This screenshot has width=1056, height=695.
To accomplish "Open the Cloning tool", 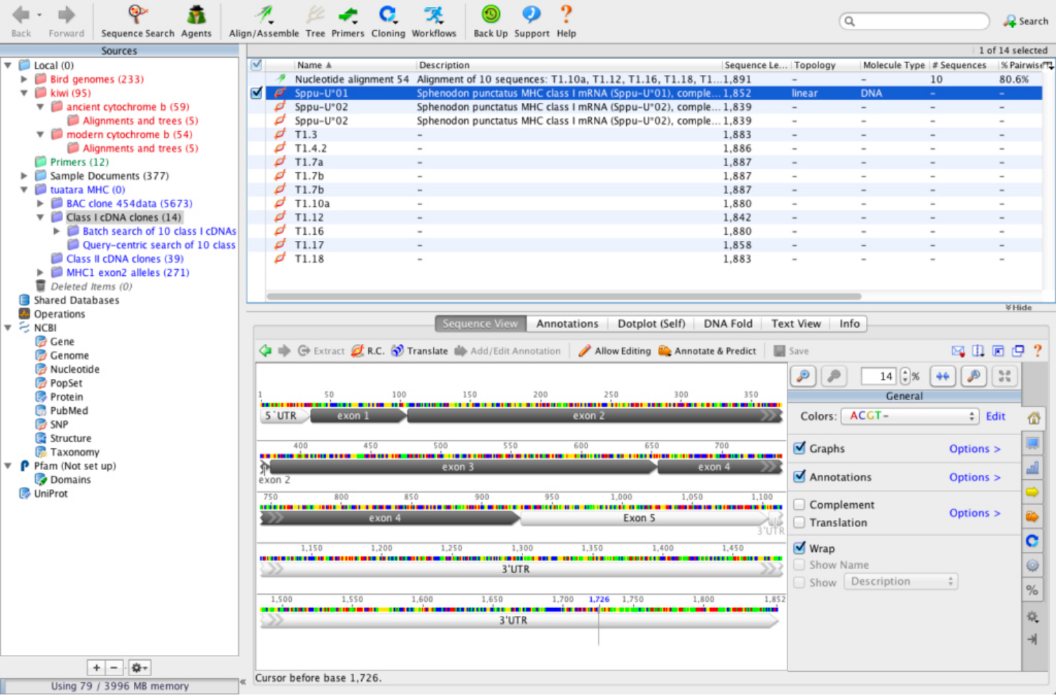I will coord(388,21).
